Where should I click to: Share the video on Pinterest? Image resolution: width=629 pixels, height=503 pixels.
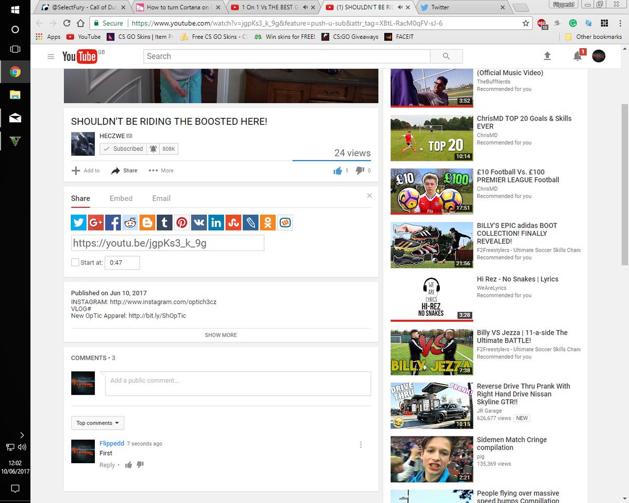[182, 223]
